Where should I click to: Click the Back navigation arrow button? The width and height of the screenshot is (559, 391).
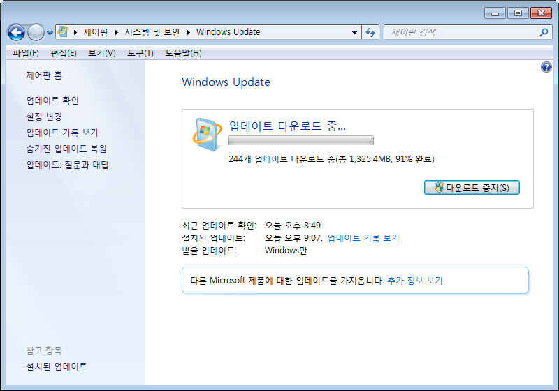16,32
